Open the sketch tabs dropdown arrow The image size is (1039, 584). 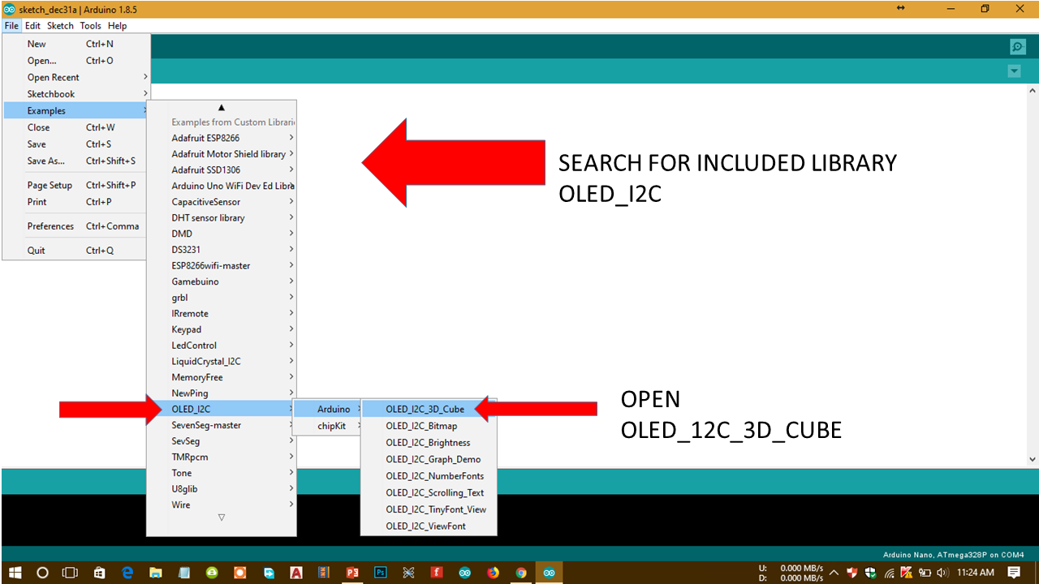pos(1014,71)
